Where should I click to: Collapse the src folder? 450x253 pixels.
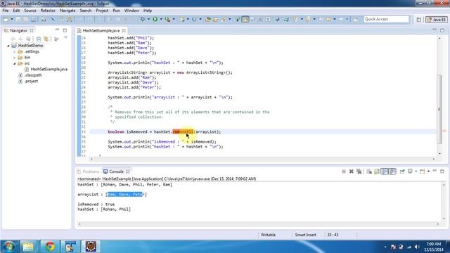pos(14,63)
